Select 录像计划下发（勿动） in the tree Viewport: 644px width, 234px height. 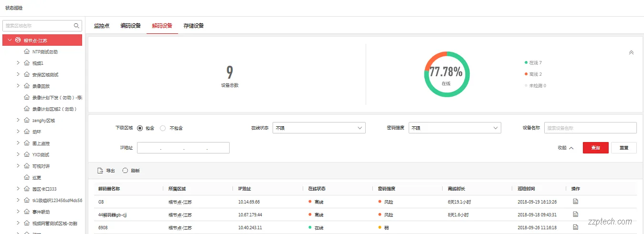pyautogui.click(x=57, y=97)
